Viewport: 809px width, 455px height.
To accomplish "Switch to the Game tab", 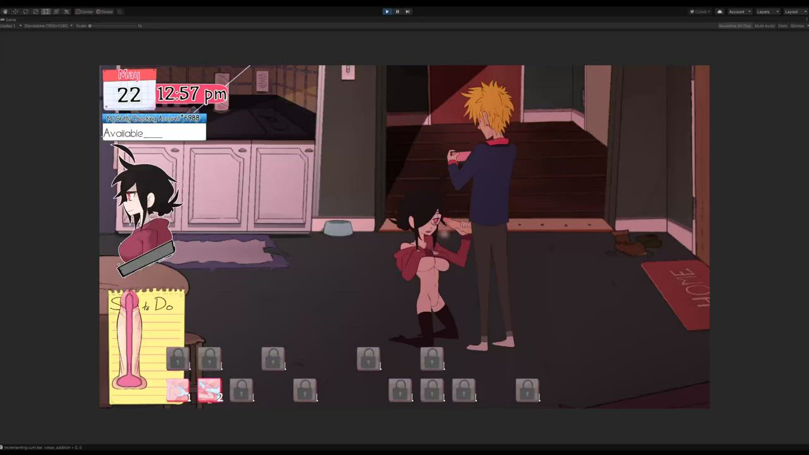I will coord(8,20).
